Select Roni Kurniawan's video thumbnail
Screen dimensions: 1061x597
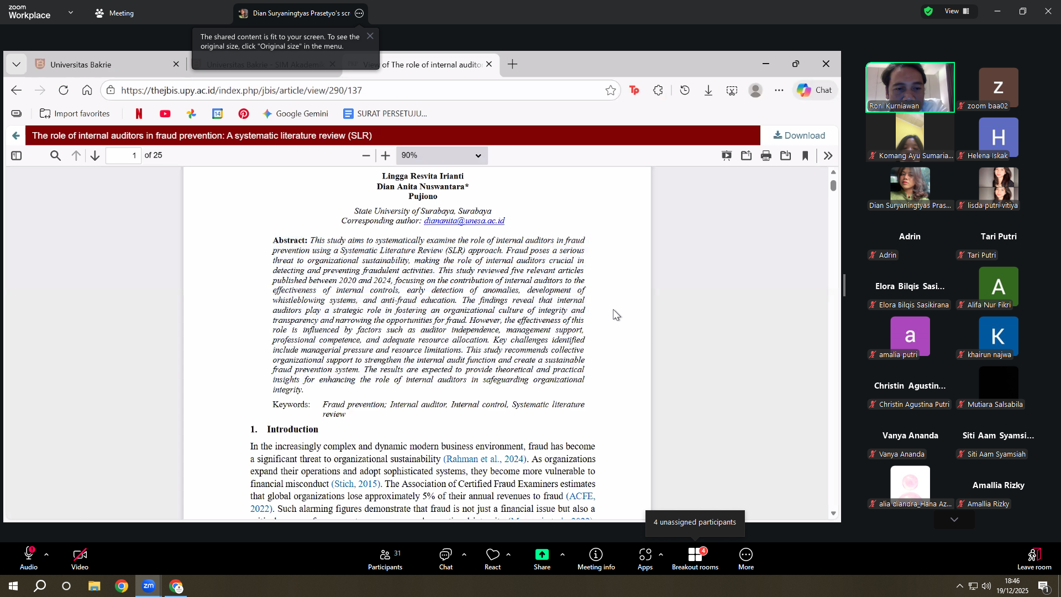910,87
